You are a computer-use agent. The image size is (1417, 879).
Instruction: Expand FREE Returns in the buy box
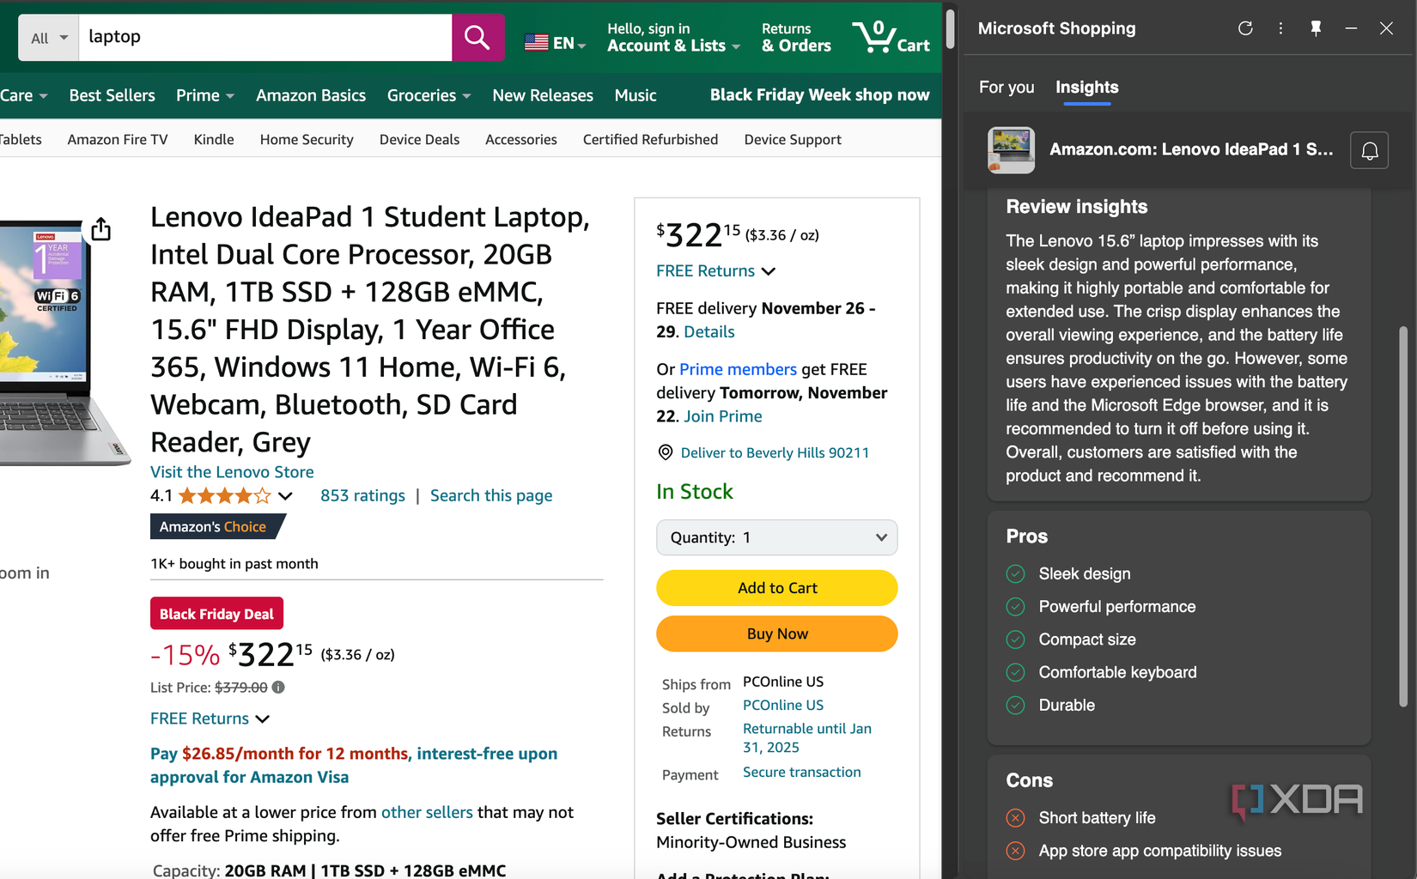coord(716,271)
